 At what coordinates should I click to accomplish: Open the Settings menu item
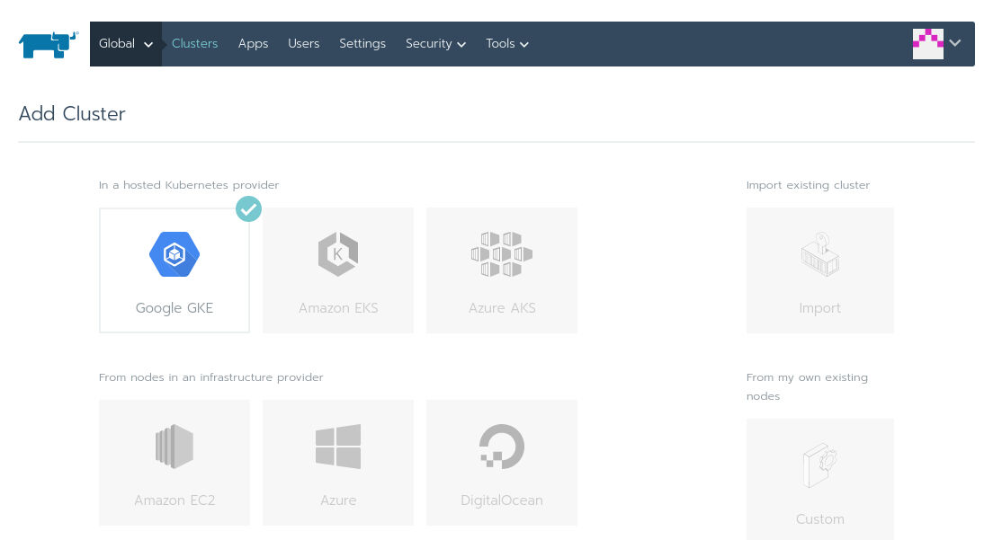362,44
